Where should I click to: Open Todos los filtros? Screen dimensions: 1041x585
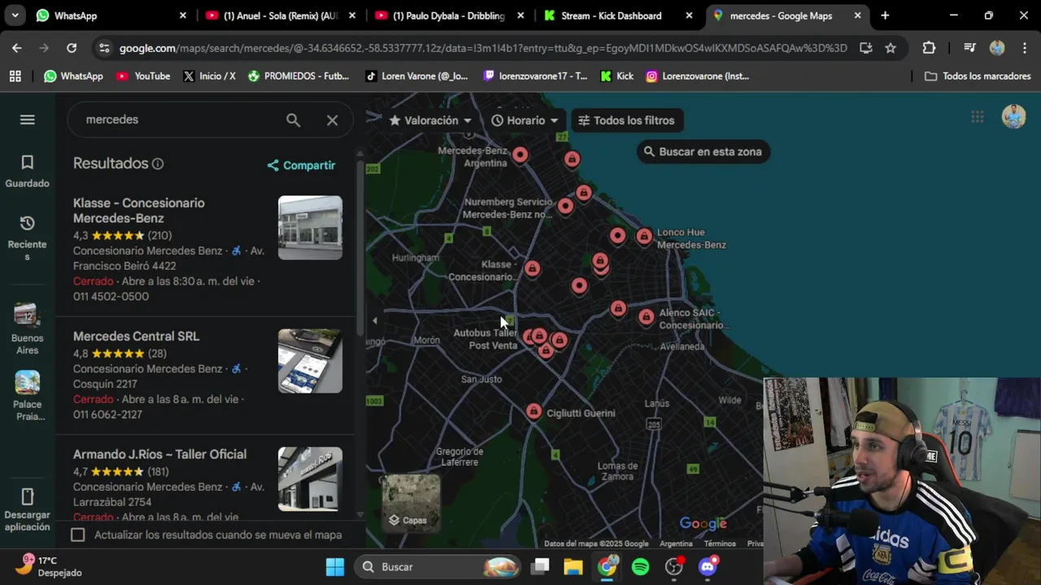[x=626, y=120]
